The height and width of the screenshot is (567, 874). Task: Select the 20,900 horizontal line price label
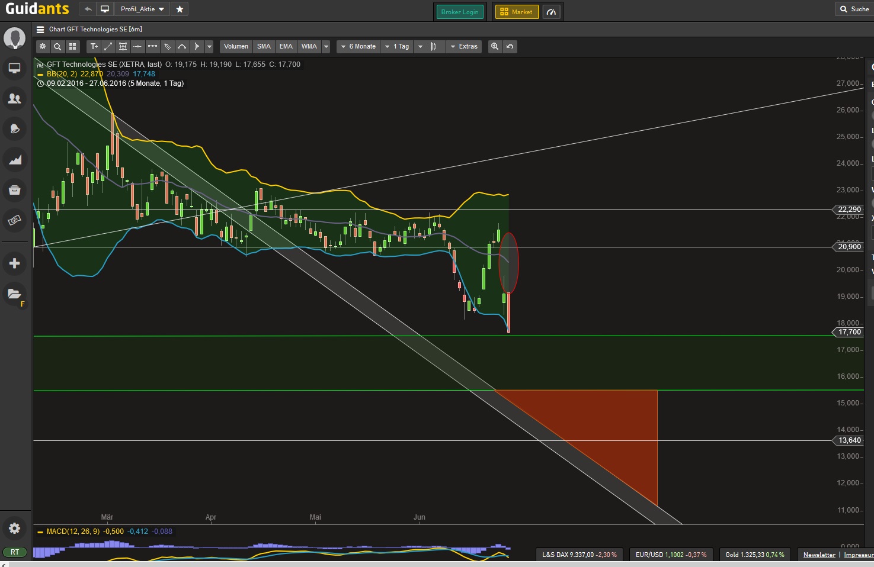[x=849, y=247]
